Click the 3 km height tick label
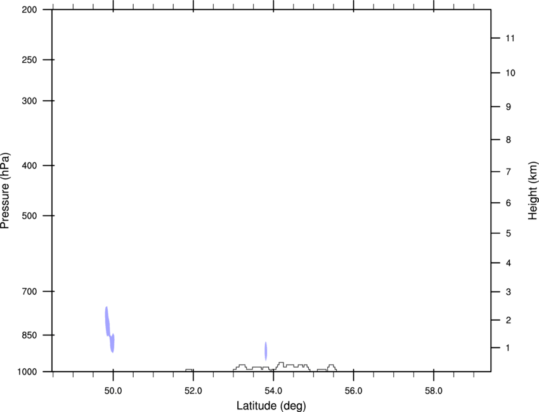This screenshot has height=412, width=539. [508, 292]
